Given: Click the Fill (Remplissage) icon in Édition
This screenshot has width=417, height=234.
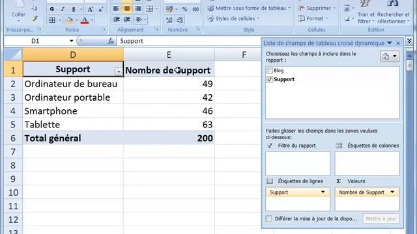Looking at the screenshot, I should (x=347, y=8).
